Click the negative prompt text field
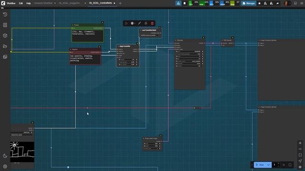Image resolution: width=305 pixels, height=171 pixels. pos(85,59)
